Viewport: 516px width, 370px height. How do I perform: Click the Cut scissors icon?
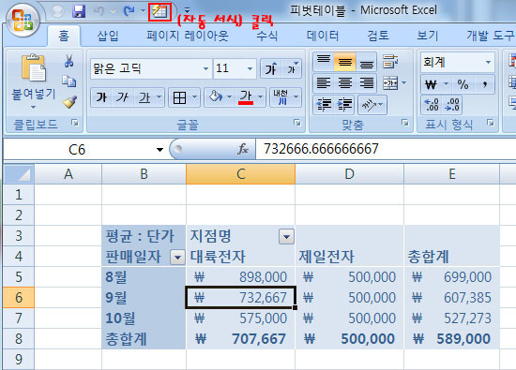click(x=68, y=61)
